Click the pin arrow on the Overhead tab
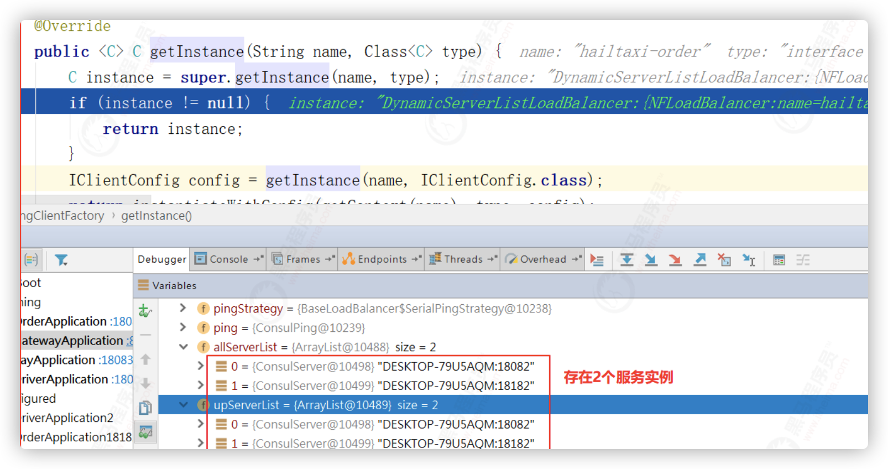The width and height of the screenshot is (888, 469). pos(576,259)
